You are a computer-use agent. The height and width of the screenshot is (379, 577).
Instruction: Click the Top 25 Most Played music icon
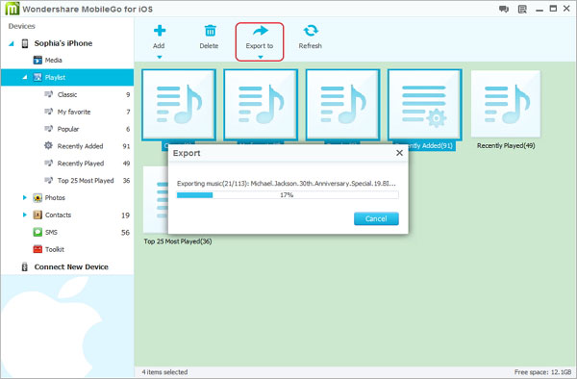[48, 180]
